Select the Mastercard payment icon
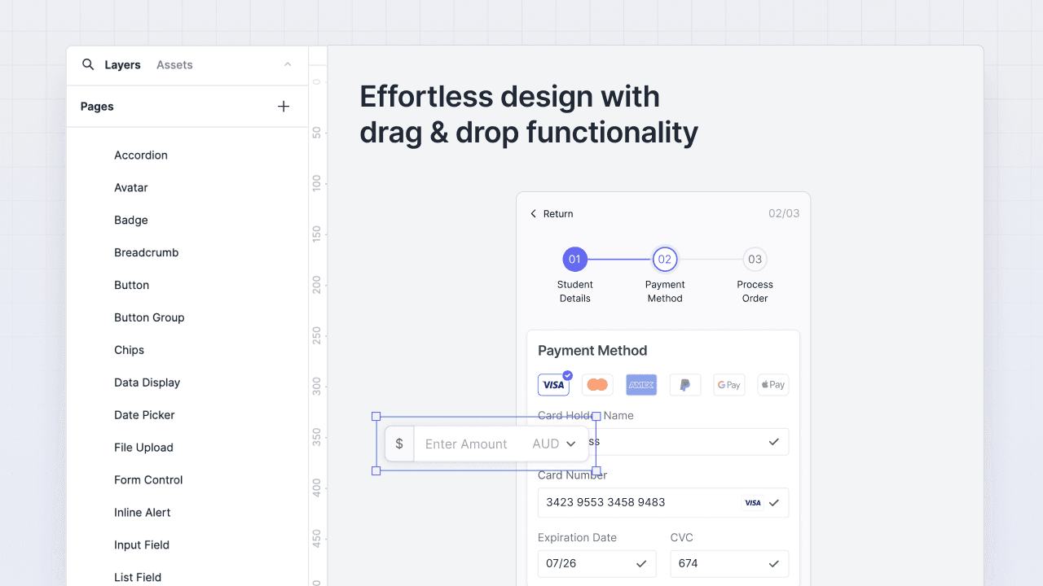The width and height of the screenshot is (1043, 586). [x=597, y=385]
